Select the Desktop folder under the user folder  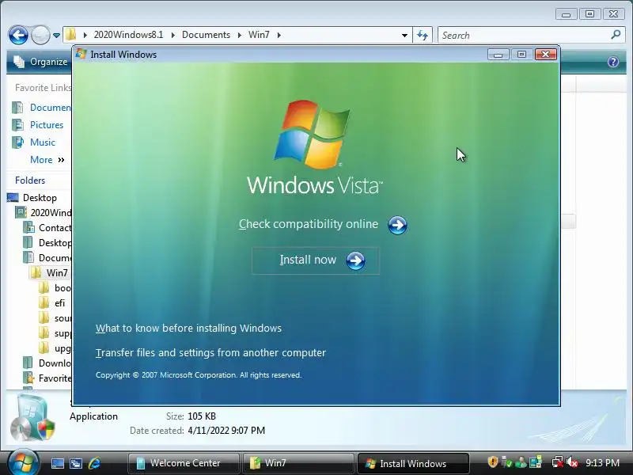click(x=47, y=243)
